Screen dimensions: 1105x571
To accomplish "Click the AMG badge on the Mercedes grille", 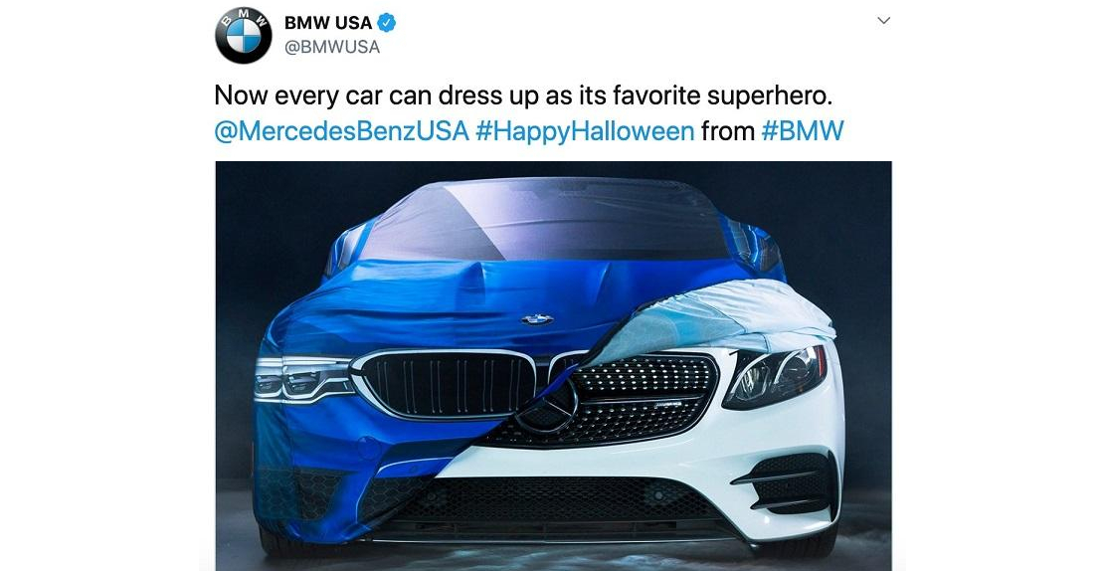I will point(666,405).
